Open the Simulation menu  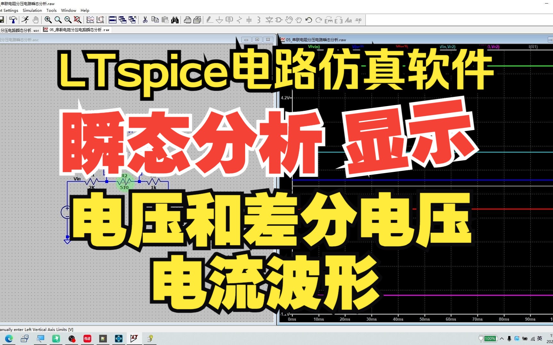(32, 10)
